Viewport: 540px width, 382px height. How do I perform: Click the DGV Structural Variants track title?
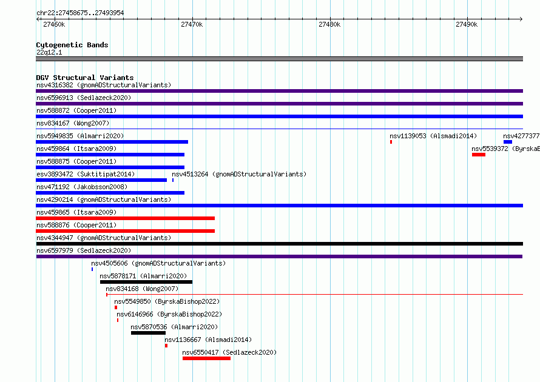[85, 78]
